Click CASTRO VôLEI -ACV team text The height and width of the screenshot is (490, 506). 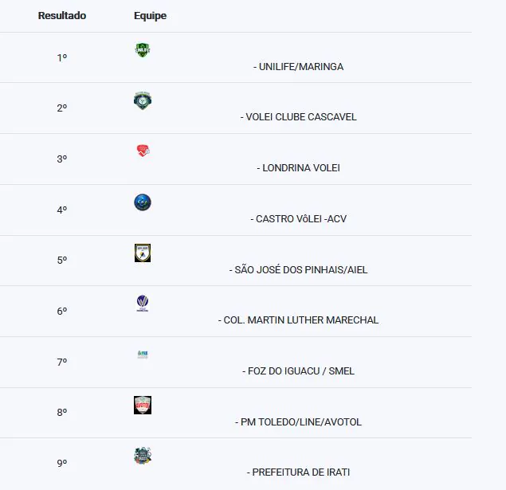[301, 218]
